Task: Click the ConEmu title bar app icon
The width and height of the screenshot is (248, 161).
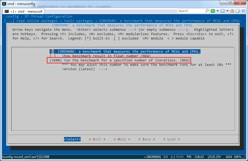Action: 4,4
